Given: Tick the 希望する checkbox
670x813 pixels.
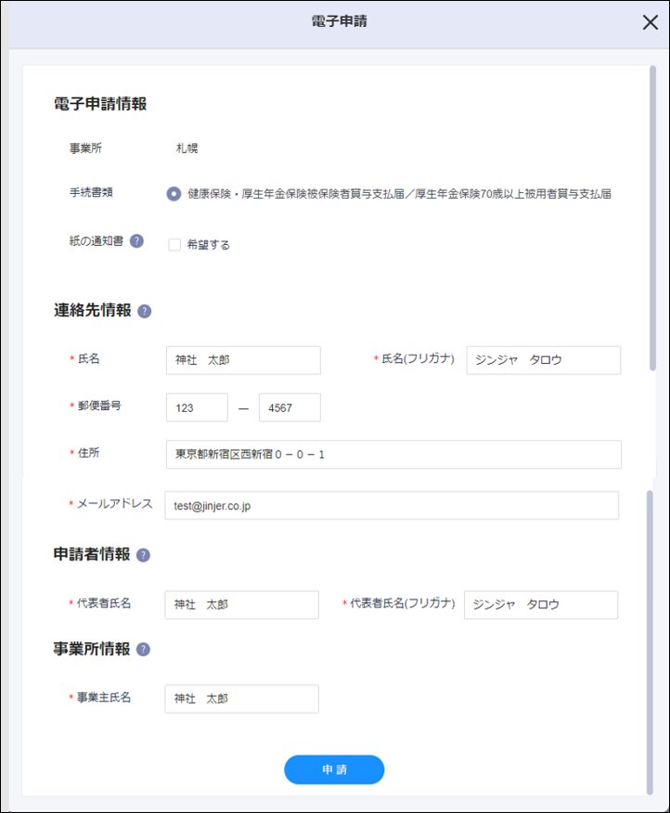Looking at the screenshot, I should (x=174, y=245).
